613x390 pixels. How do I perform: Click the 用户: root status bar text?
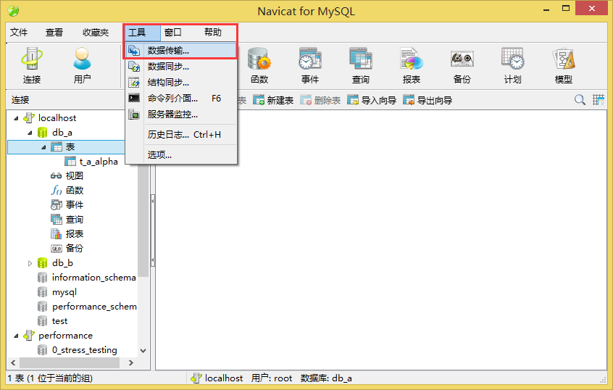point(272,378)
